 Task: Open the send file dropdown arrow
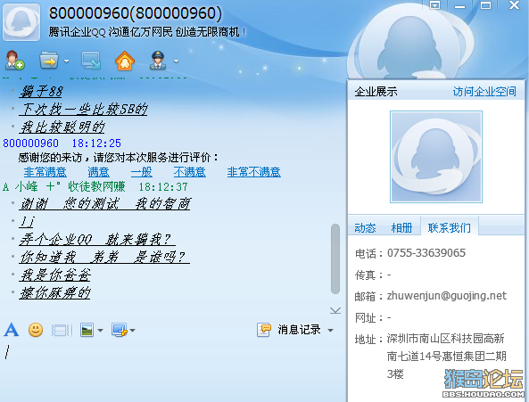(x=67, y=61)
